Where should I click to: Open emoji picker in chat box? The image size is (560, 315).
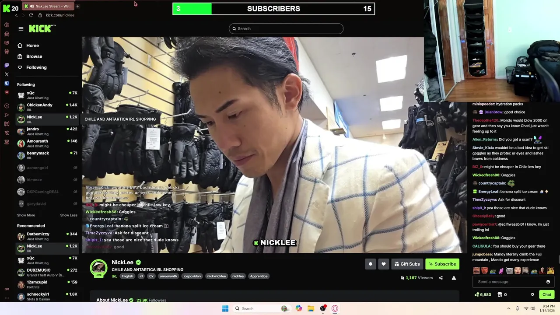(548, 282)
